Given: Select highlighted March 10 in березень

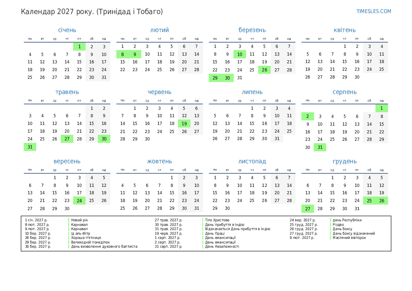Looking at the screenshot, I should [240, 54].
